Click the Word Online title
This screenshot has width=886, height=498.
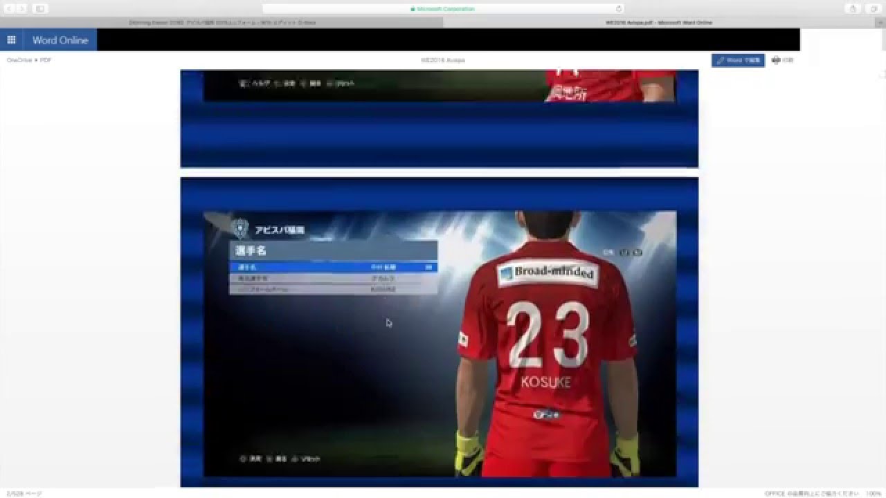pyautogui.click(x=60, y=40)
